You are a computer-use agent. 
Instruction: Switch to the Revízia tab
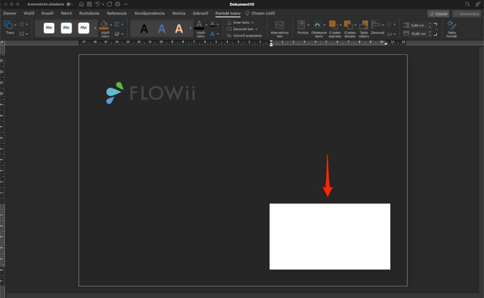point(179,13)
